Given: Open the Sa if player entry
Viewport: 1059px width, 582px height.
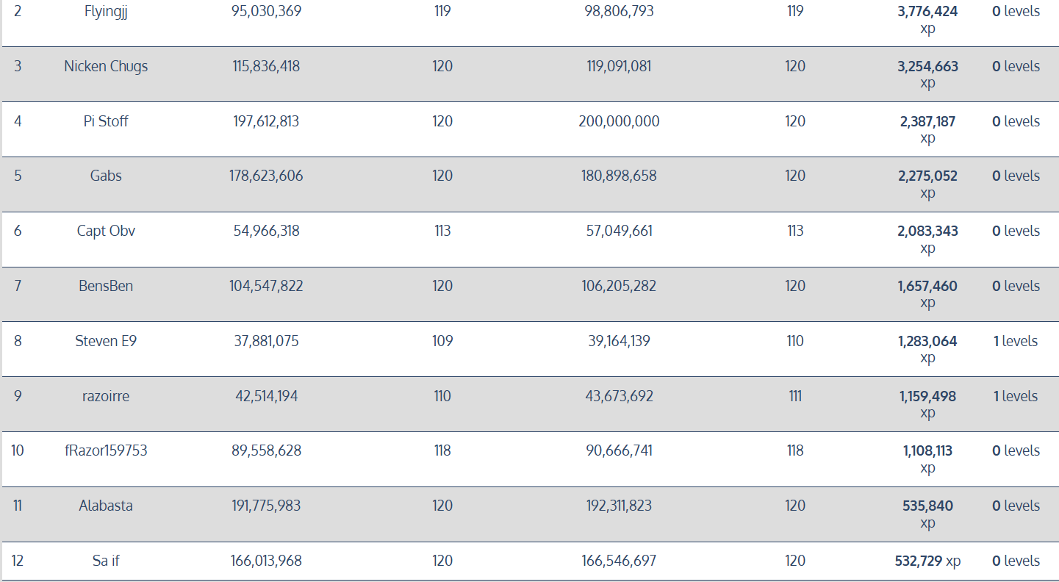Looking at the screenshot, I should (x=106, y=561).
